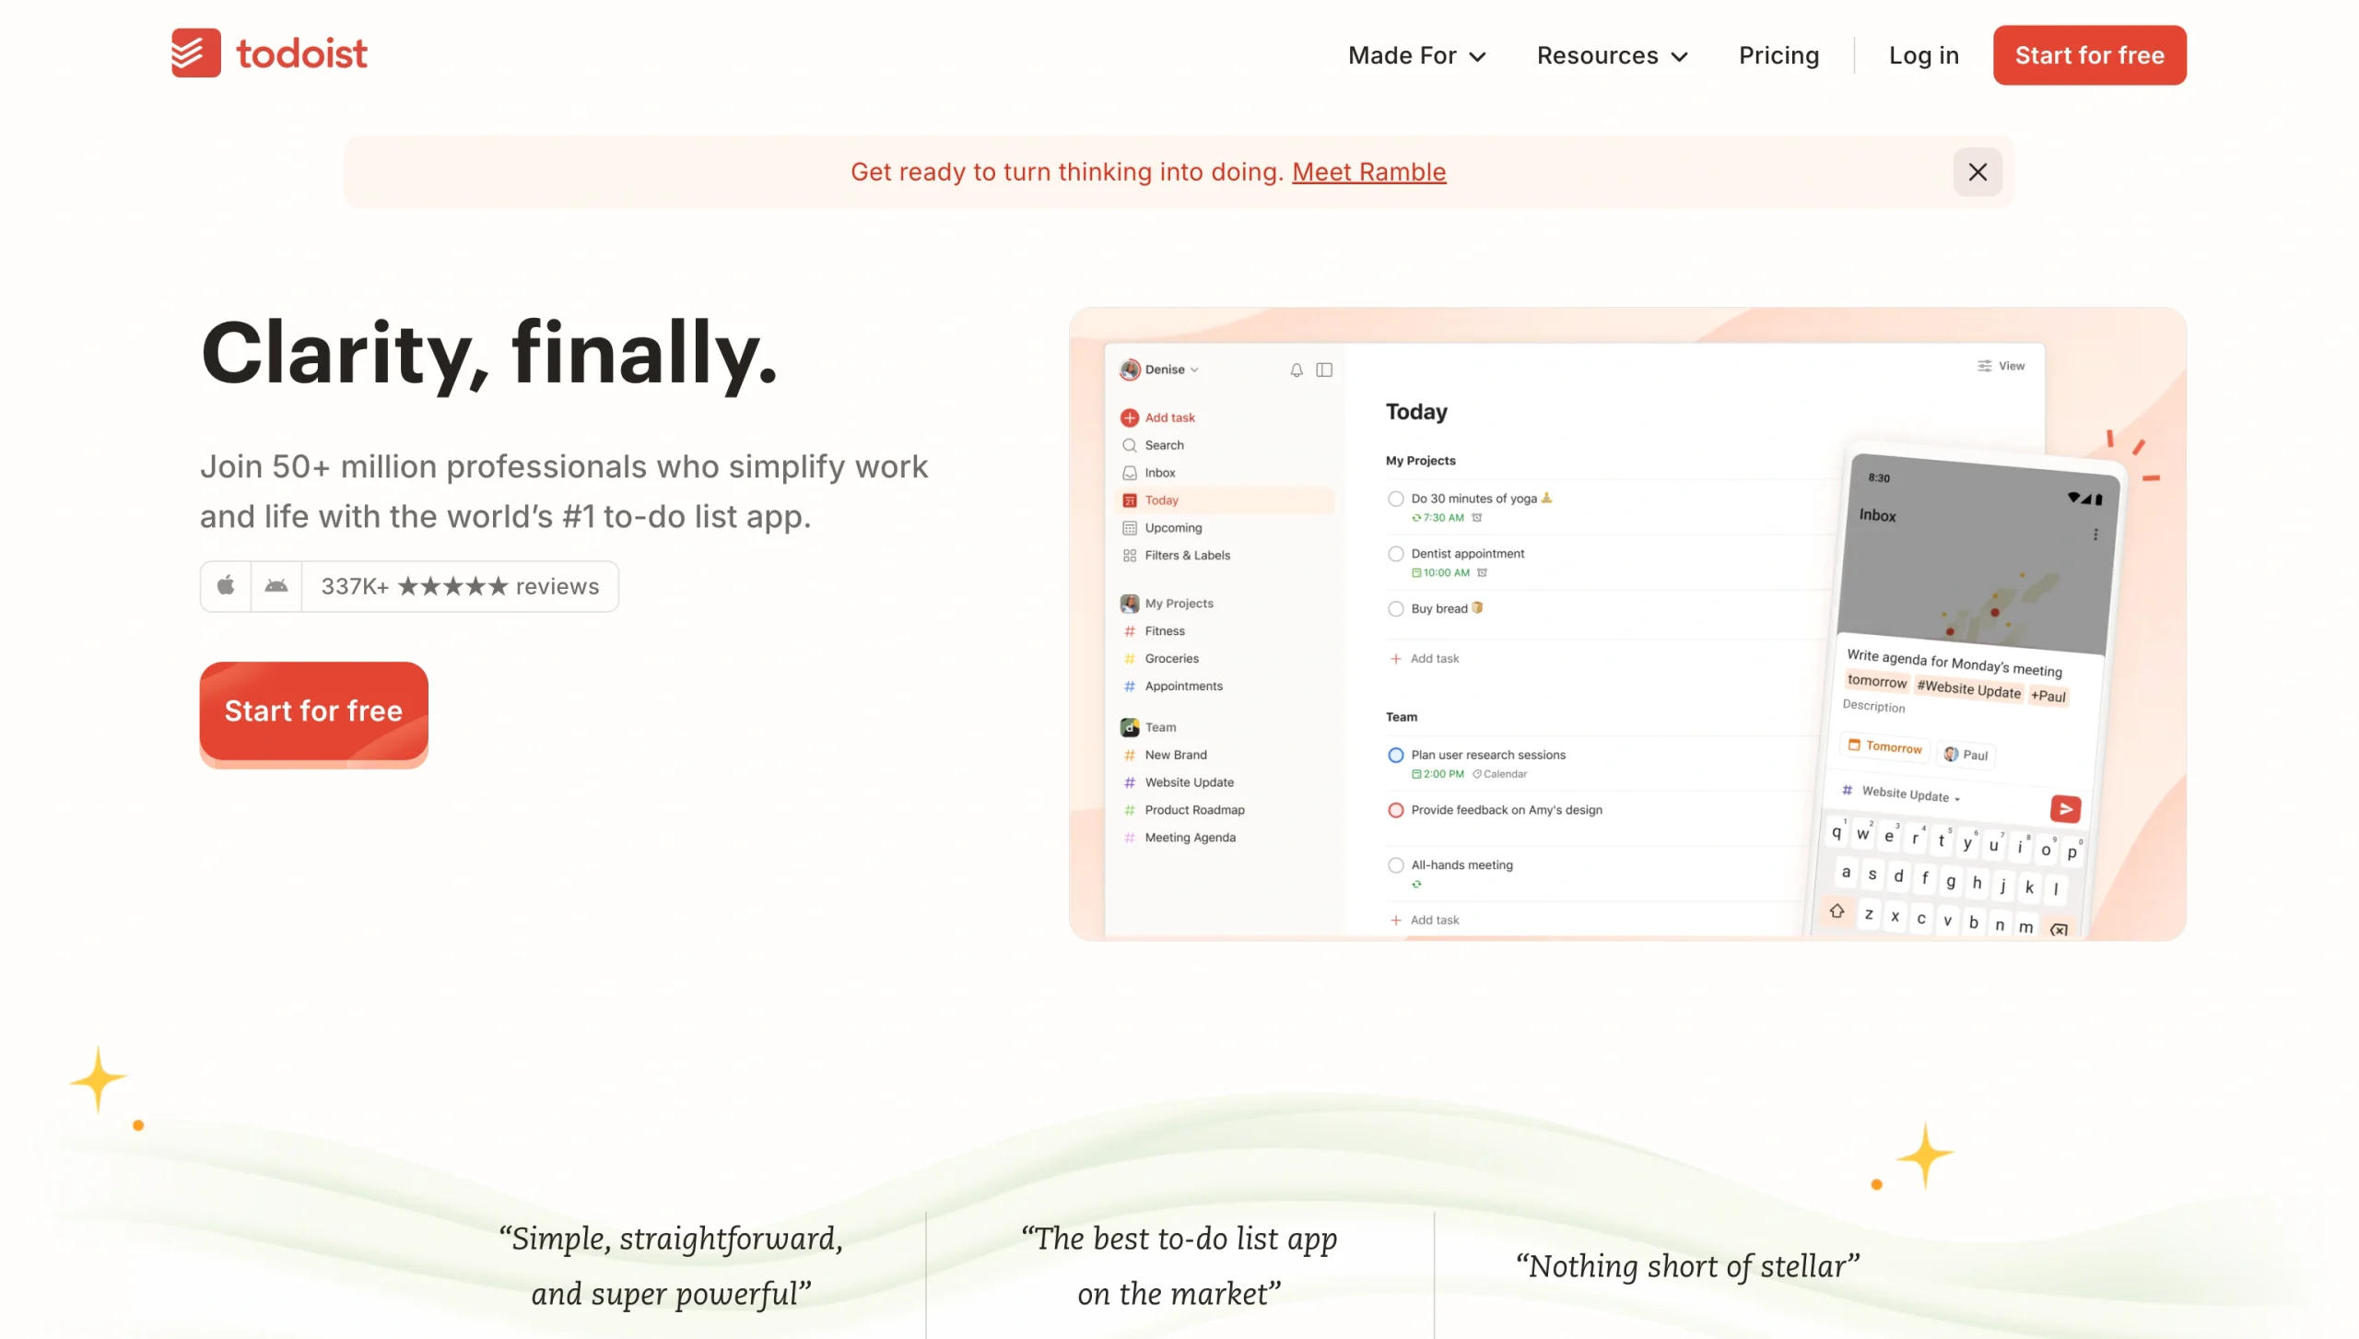Click the hash icon next to New Brand
The image size is (2359, 1339).
[x=1130, y=755]
